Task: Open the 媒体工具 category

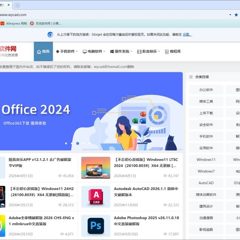Action: [x=206, y=101]
